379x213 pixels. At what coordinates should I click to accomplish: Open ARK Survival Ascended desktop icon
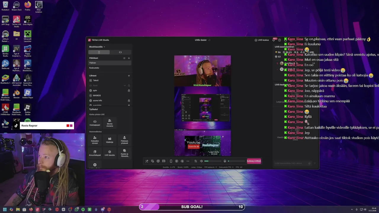pyautogui.click(x=17, y=80)
